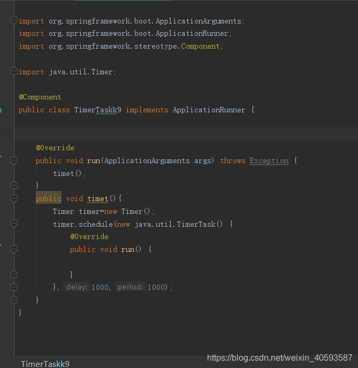This screenshot has width=358, height=368.
Task: Click the class keyword
Action: [59, 110]
